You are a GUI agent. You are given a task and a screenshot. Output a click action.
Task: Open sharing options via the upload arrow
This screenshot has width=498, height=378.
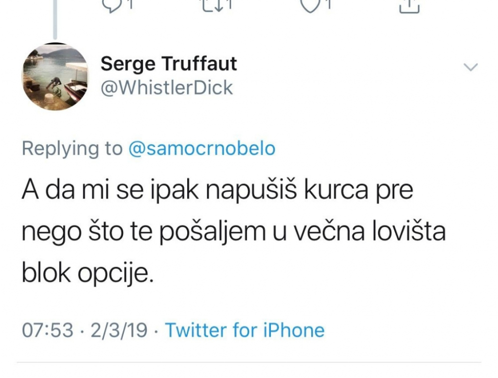pos(410,6)
